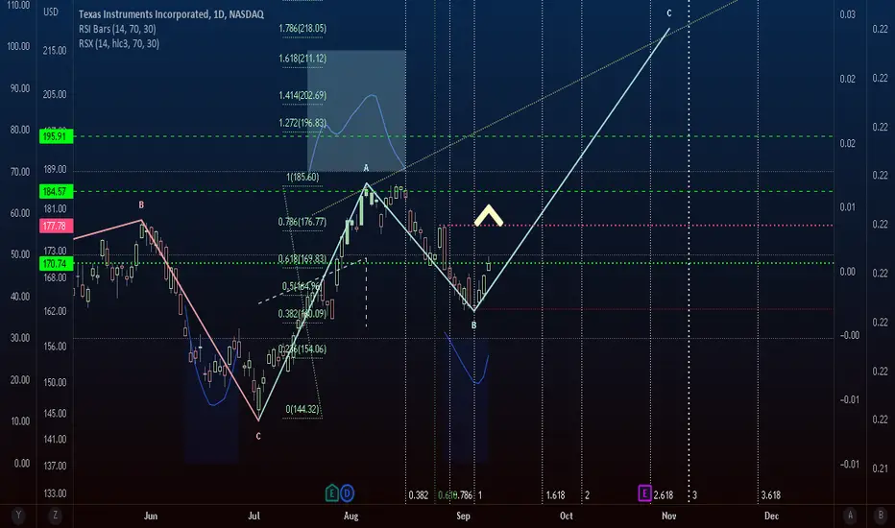Select the 2.618 Fib time zone label
This screenshot has width=895, height=528.
[x=664, y=495]
